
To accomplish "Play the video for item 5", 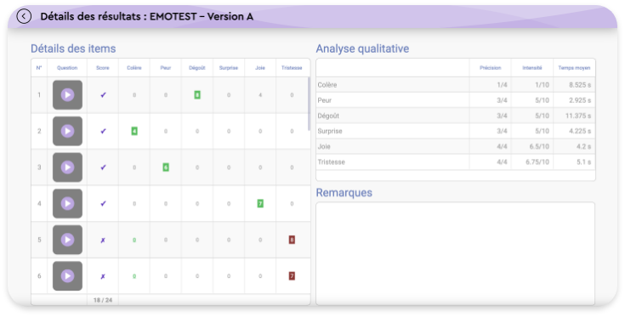I will (67, 240).
